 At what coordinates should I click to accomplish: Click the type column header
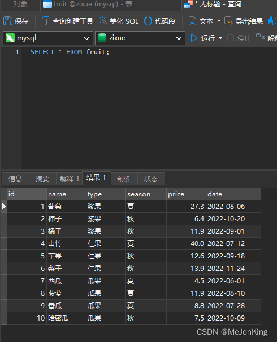pos(106,194)
